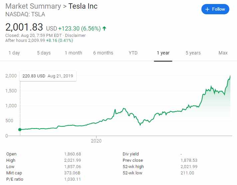The height and width of the screenshot is (185, 237).
Task: Open the Disclaimer link
Action: 75,36
